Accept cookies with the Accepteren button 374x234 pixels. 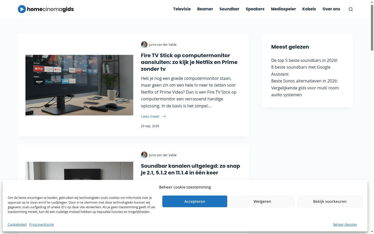click(195, 201)
